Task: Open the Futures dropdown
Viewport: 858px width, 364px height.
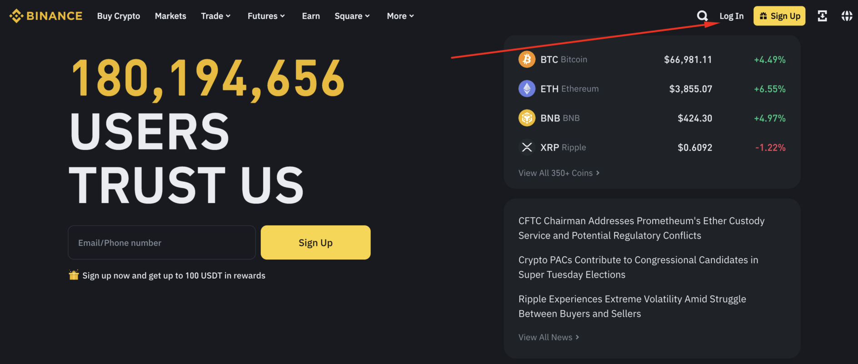Action: [266, 15]
